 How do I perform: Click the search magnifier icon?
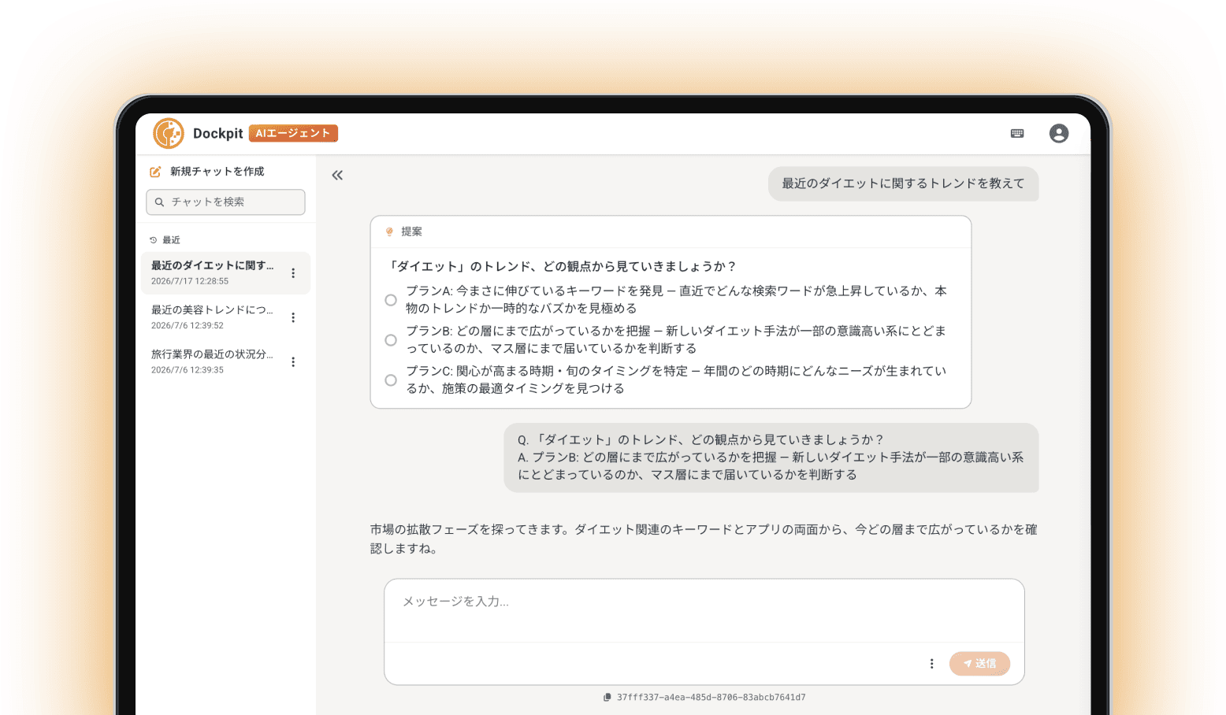click(159, 202)
